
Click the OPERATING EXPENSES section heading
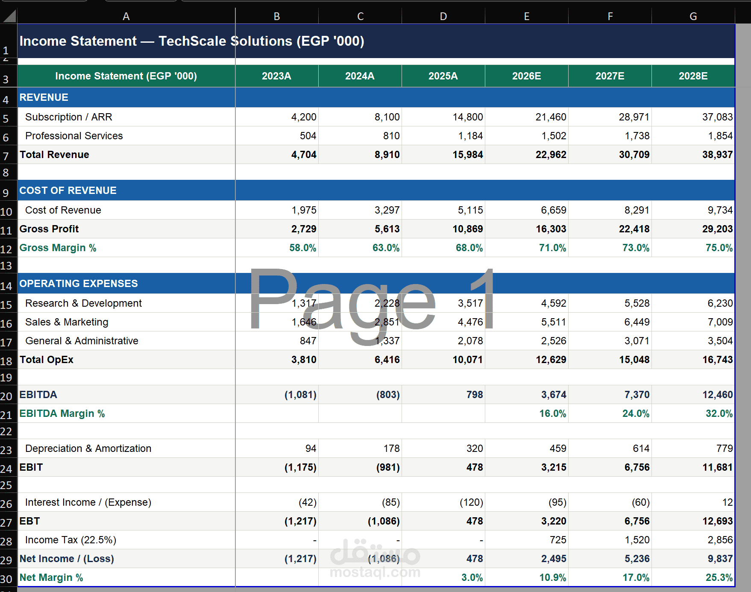click(x=79, y=284)
